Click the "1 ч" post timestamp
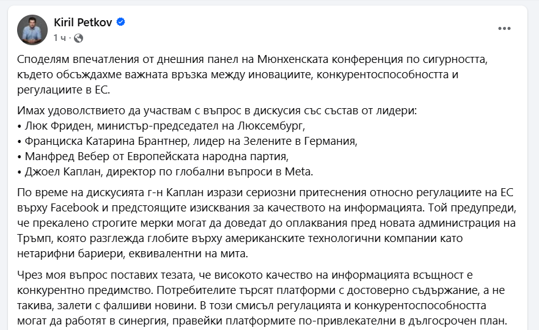The image size is (539, 330). [x=59, y=38]
